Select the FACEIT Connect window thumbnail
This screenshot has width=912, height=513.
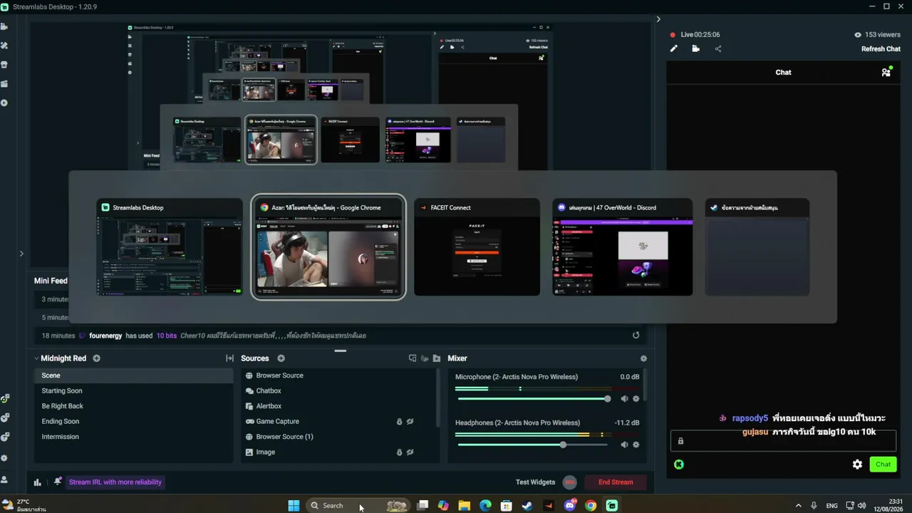point(477,247)
